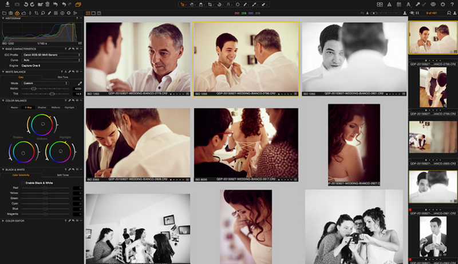The height and width of the screenshot is (264, 458).
Task: Click the Kelvin slider handle
Action: click(x=34, y=89)
